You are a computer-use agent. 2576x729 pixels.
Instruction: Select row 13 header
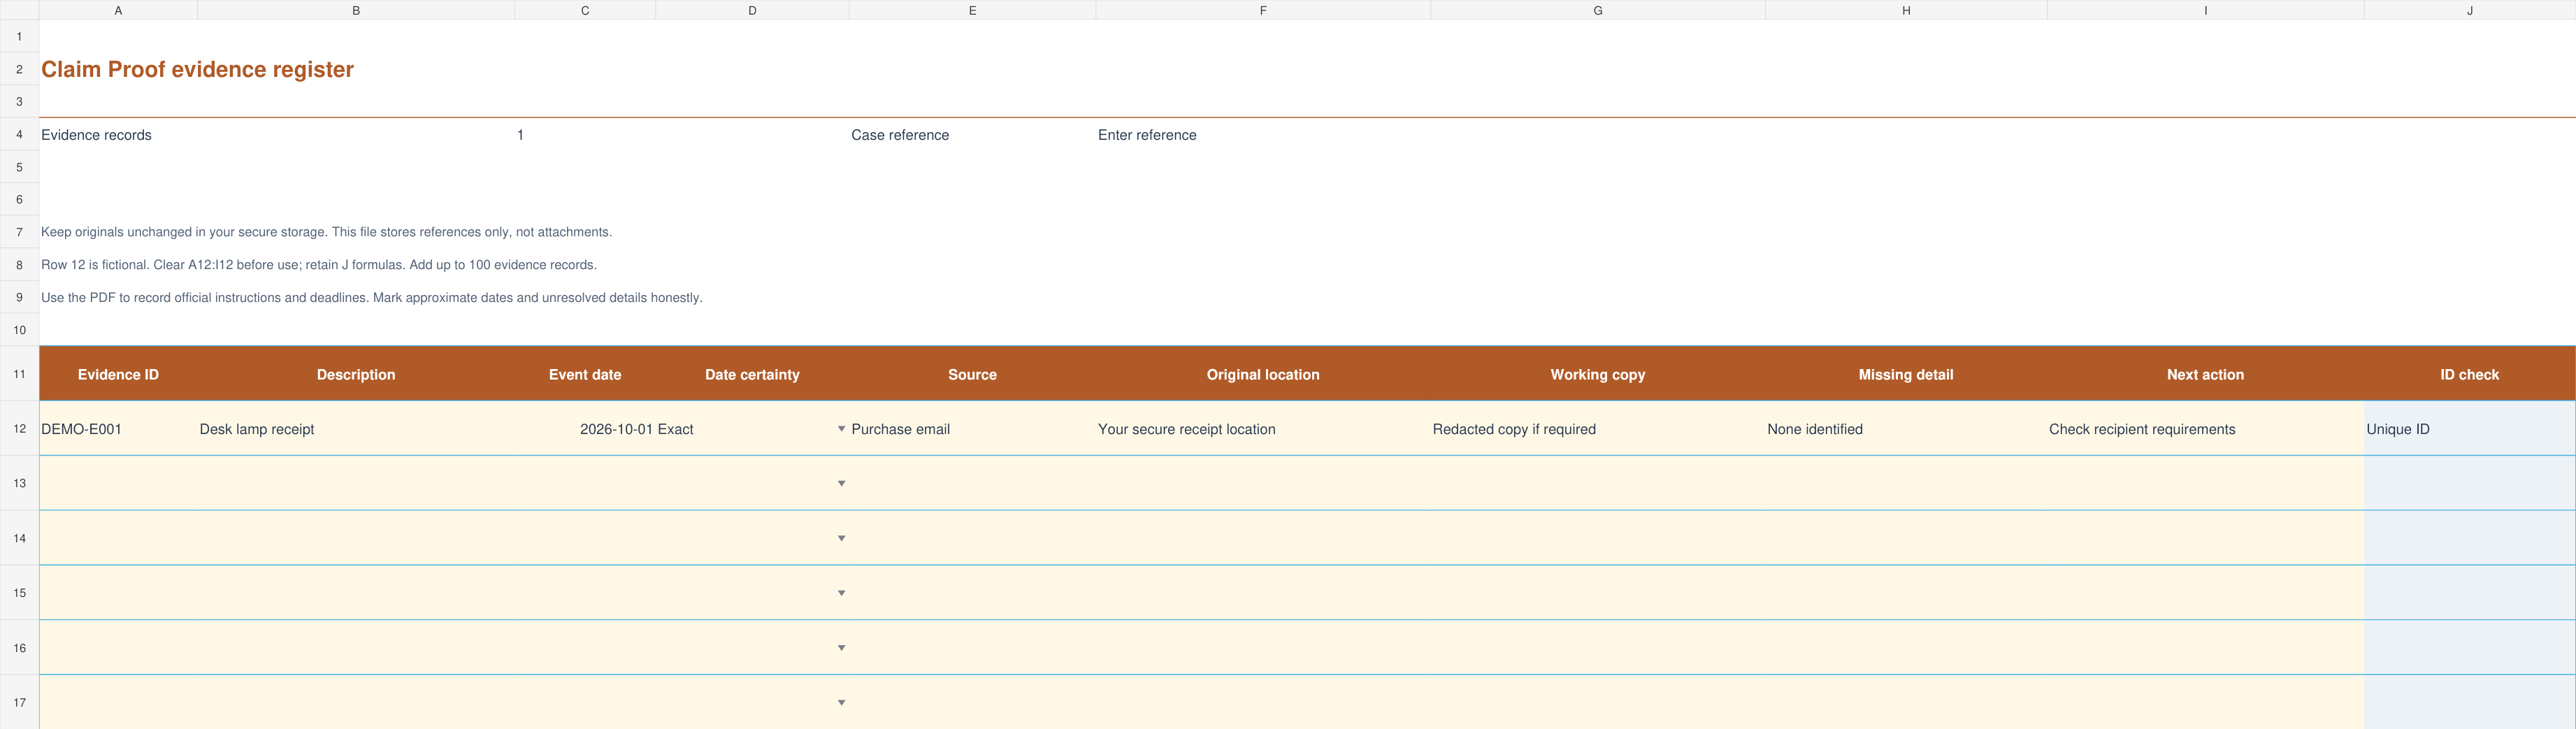coord(19,483)
